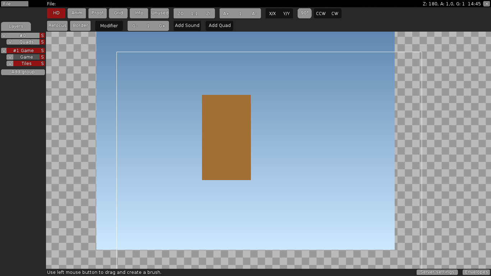The image size is (491, 276).
Task: Toggle visibility of the Tiles layer
Action: (x=9, y=63)
